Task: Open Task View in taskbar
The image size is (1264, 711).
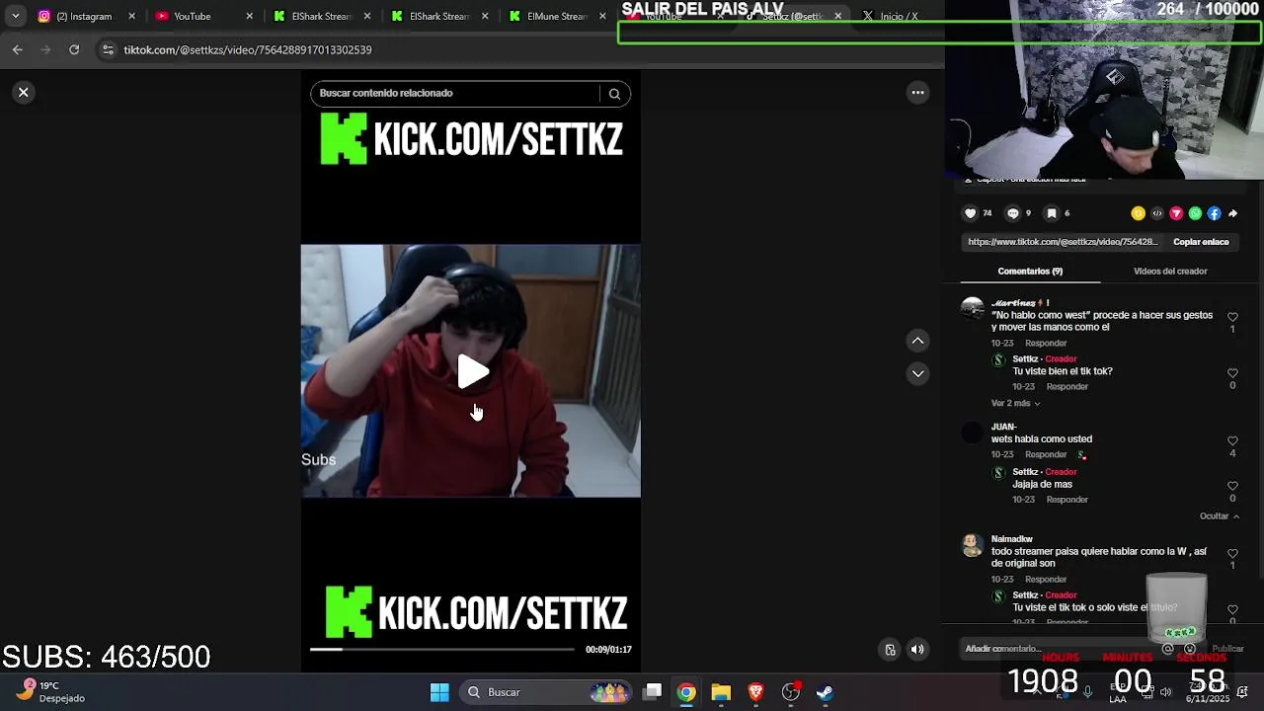Action: click(x=653, y=692)
